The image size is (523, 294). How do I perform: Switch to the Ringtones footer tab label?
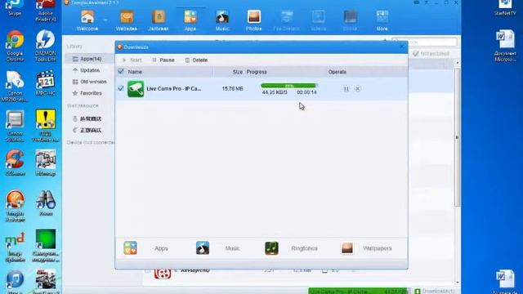(304, 248)
